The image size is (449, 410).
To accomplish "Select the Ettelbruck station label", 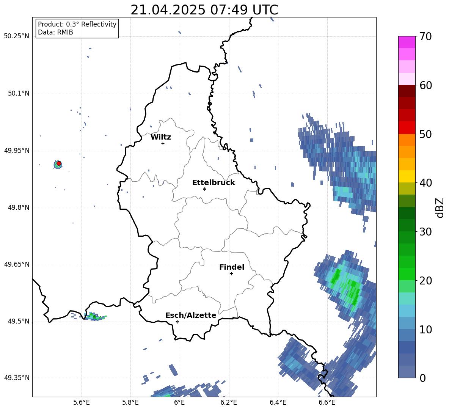I will point(214,183).
